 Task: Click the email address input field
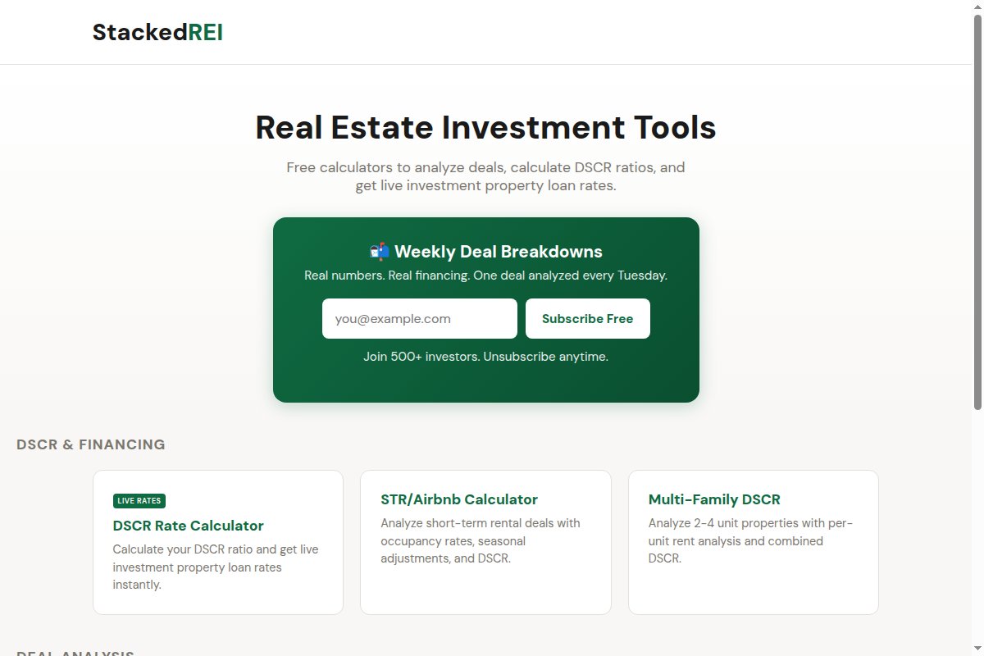click(x=419, y=318)
